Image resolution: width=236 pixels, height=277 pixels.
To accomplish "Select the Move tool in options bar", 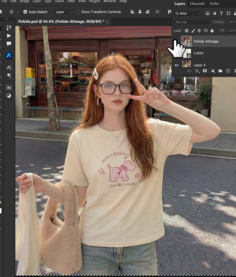I will click(x=11, y=12).
